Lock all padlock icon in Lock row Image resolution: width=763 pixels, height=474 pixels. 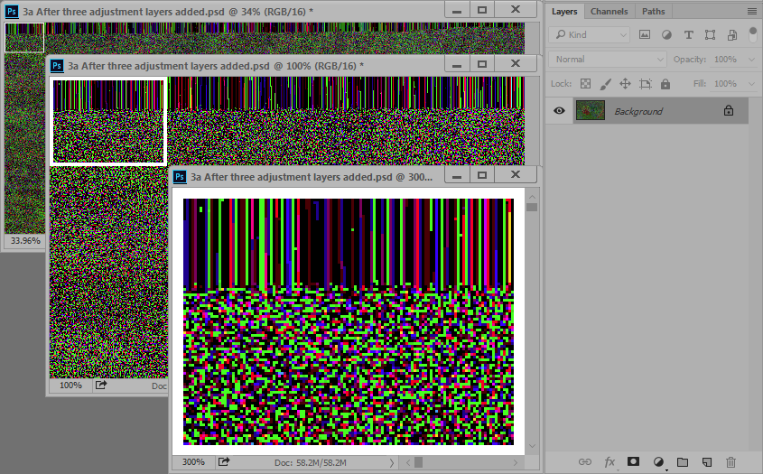click(665, 84)
